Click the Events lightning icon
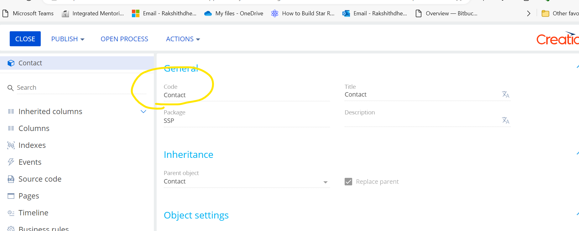The height and width of the screenshot is (231, 579). [x=11, y=162]
